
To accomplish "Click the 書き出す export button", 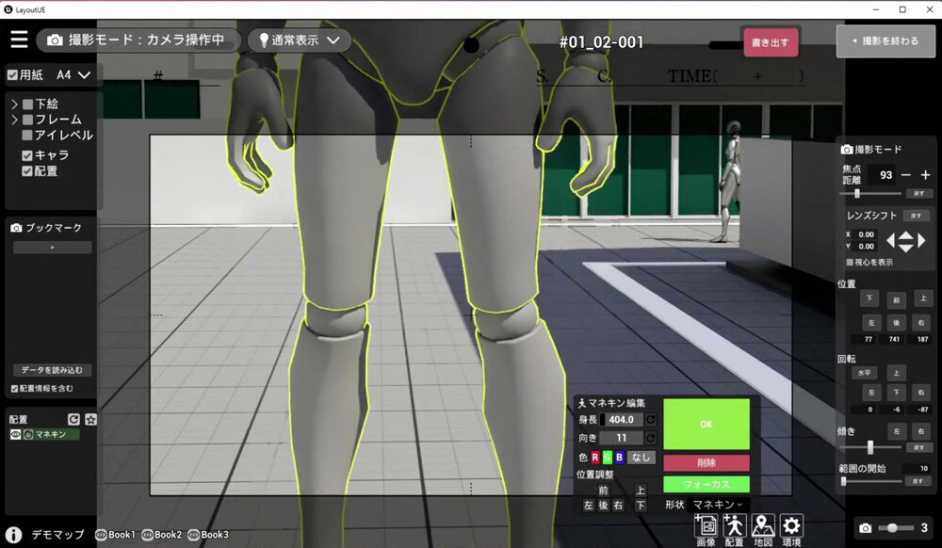I will coord(770,42).
